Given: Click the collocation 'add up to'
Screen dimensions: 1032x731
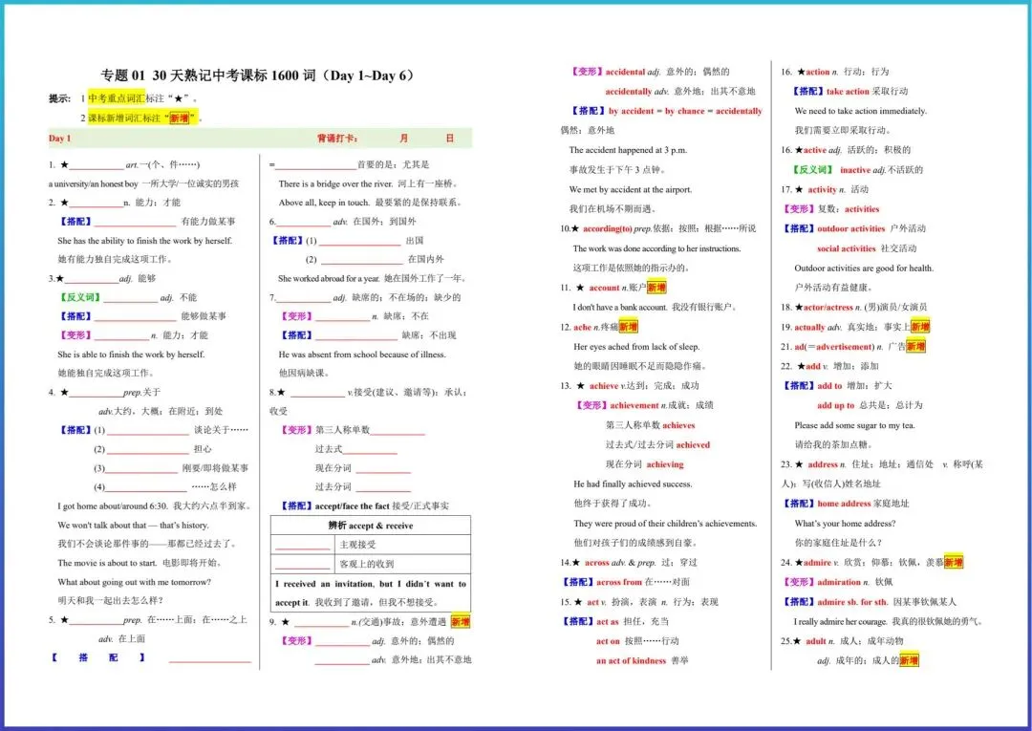Looking at the screenshot, I should [835, 405].
